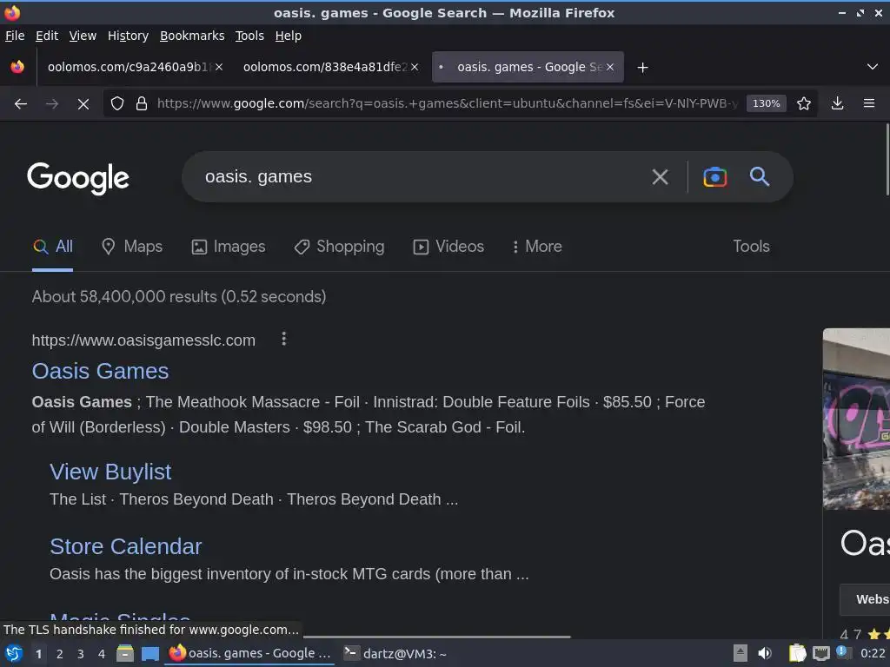Image resolution: width=890 pixels, height=667 pixels.
Task: Select the All results tab
Action: click(x=53, y=247)
